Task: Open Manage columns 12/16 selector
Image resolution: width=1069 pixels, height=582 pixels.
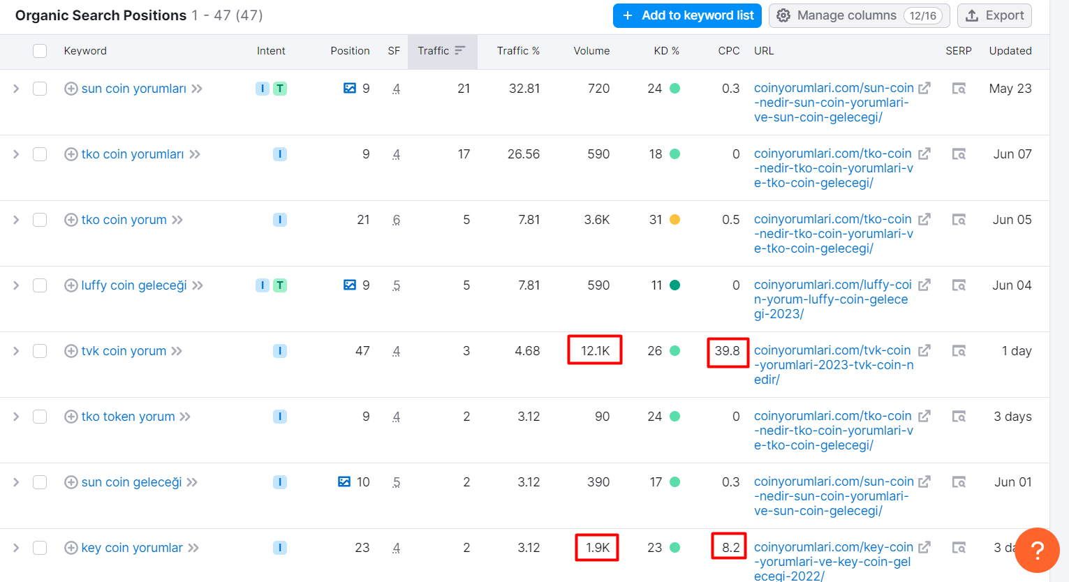Action: pyautogui.click(x=859, y=15)
